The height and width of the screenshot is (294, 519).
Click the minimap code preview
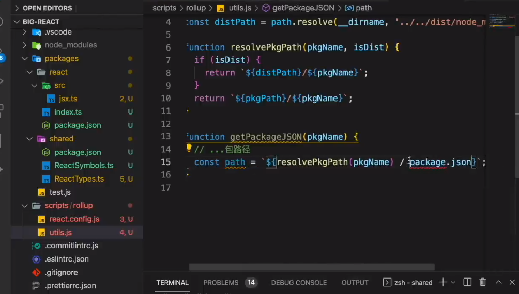coord(501,21)
